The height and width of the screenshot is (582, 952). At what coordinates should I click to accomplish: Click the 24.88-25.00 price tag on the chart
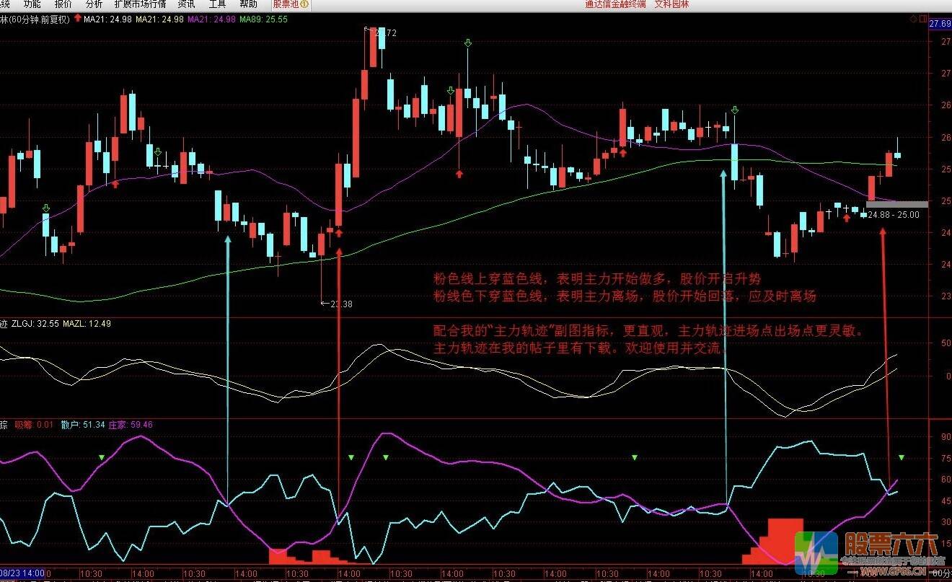point(892,214)
